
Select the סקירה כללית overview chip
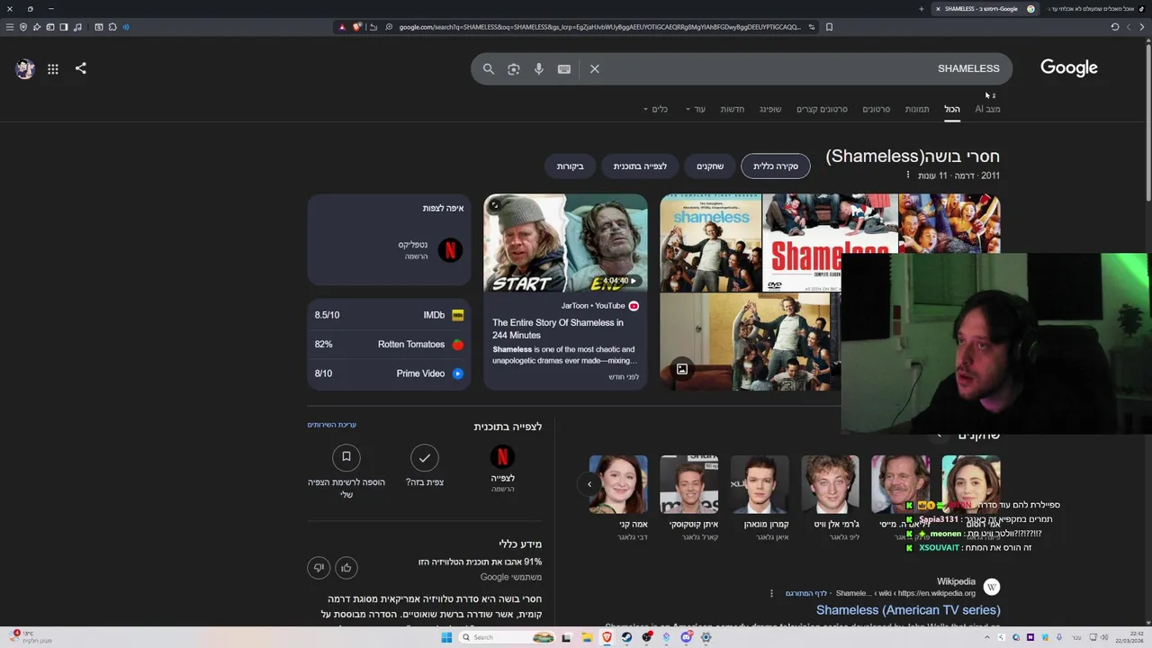pyautogui.click(x=776, y=166)
